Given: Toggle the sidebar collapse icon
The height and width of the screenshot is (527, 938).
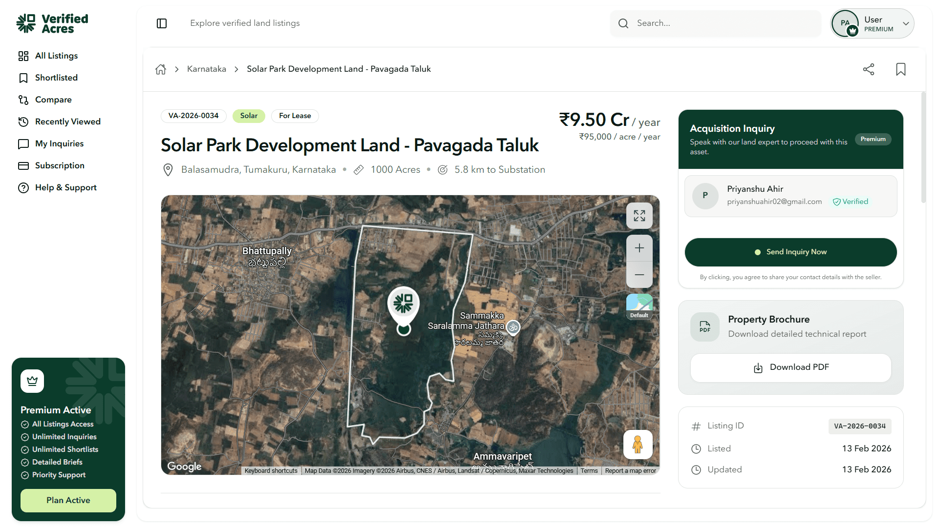Looking at the screenshot, I should pyautogui.click(x=162, y=23).
